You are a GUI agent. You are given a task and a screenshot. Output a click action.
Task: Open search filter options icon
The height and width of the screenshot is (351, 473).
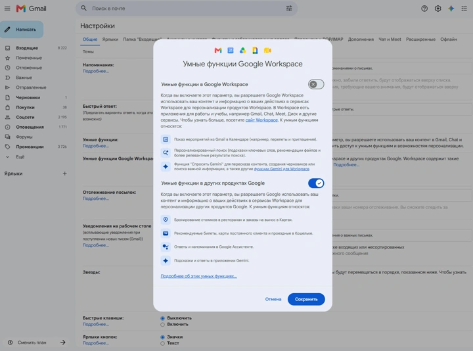tap(289, 8)
